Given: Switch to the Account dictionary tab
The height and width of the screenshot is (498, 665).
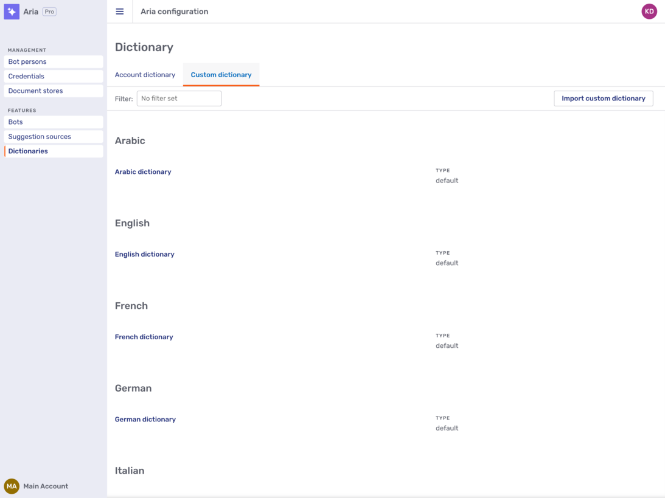Looking at the screenshot, I should pyautogui.click(x=145, y=75).
